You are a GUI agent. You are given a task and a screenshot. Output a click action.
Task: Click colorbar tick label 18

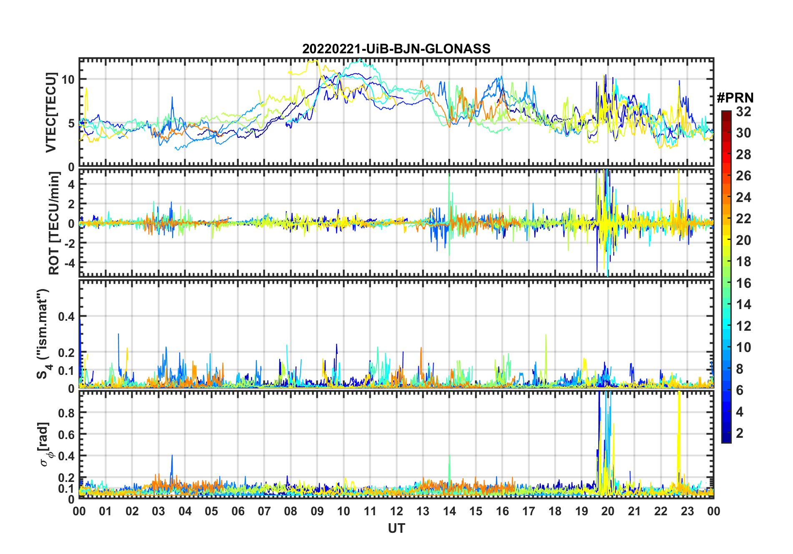pyautogui.click(x=743, y=262)
